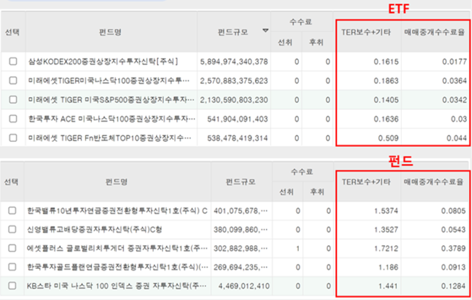This screenshot has height=300, width=472.
Task: Check the 삼성KODEX200 fund checkbox
Action: click(13, 62)
